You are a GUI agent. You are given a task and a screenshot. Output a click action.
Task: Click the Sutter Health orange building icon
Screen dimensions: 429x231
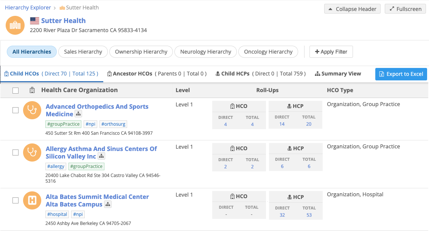click(15, 25)
